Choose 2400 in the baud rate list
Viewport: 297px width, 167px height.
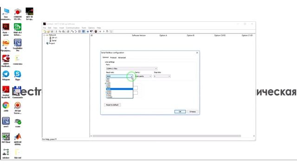120,85
